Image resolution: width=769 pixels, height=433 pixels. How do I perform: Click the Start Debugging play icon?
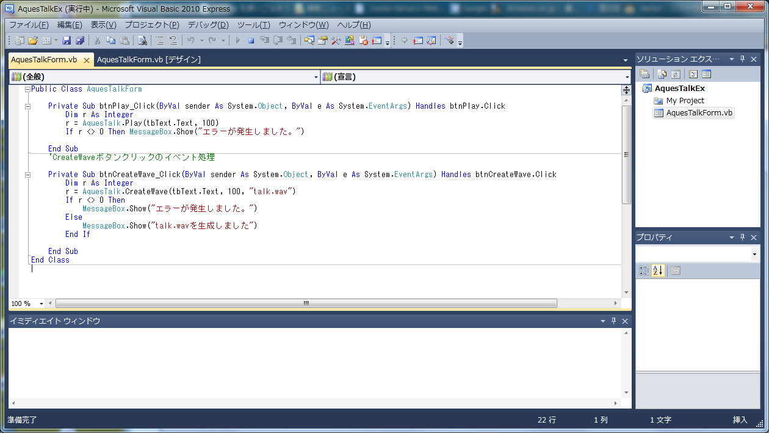coord(238,40)
